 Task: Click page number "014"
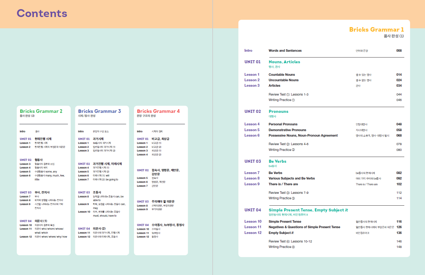coord(399,75)
